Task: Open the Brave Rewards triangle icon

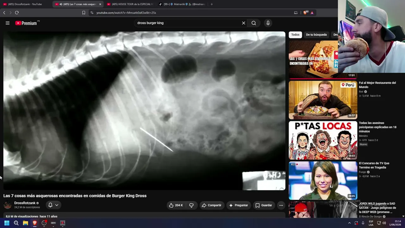Action: [312, 13]
